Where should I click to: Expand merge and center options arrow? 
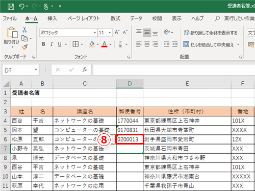[238, 44]
